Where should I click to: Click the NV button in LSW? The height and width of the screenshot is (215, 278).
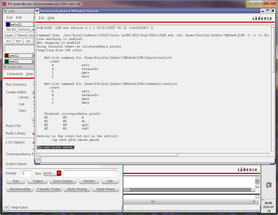point(18,41)
